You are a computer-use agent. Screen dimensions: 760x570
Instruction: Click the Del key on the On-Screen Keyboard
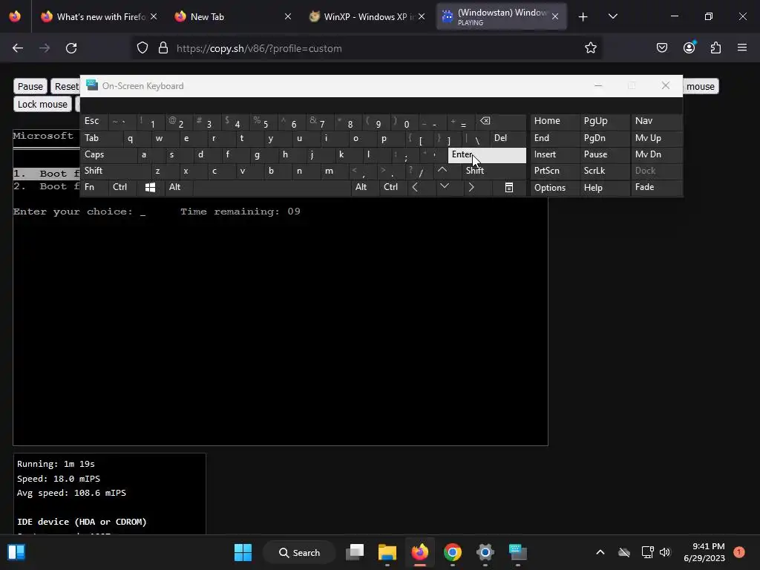tap(508, 138)
